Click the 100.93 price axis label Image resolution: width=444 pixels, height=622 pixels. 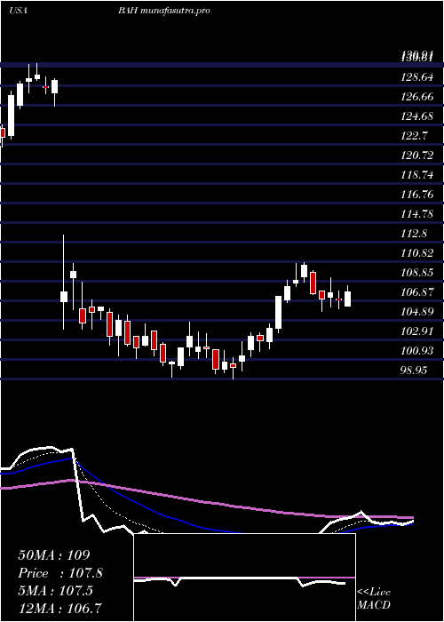click(x=417, y=351)
